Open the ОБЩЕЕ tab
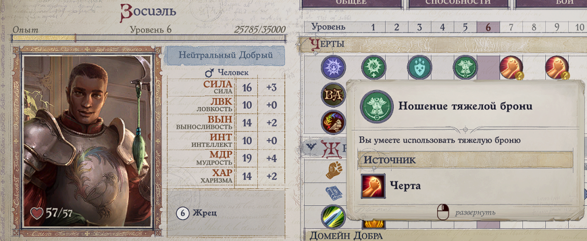The image size is (587, 241). pyautogui.click(x=351, y=3)
